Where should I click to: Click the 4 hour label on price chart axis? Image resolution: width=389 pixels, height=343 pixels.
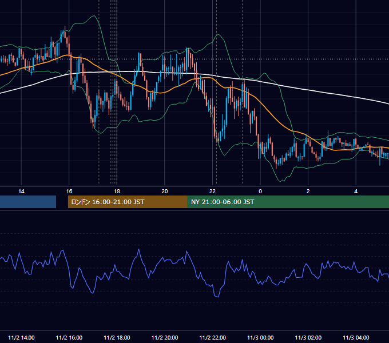(x=356, y=192)
